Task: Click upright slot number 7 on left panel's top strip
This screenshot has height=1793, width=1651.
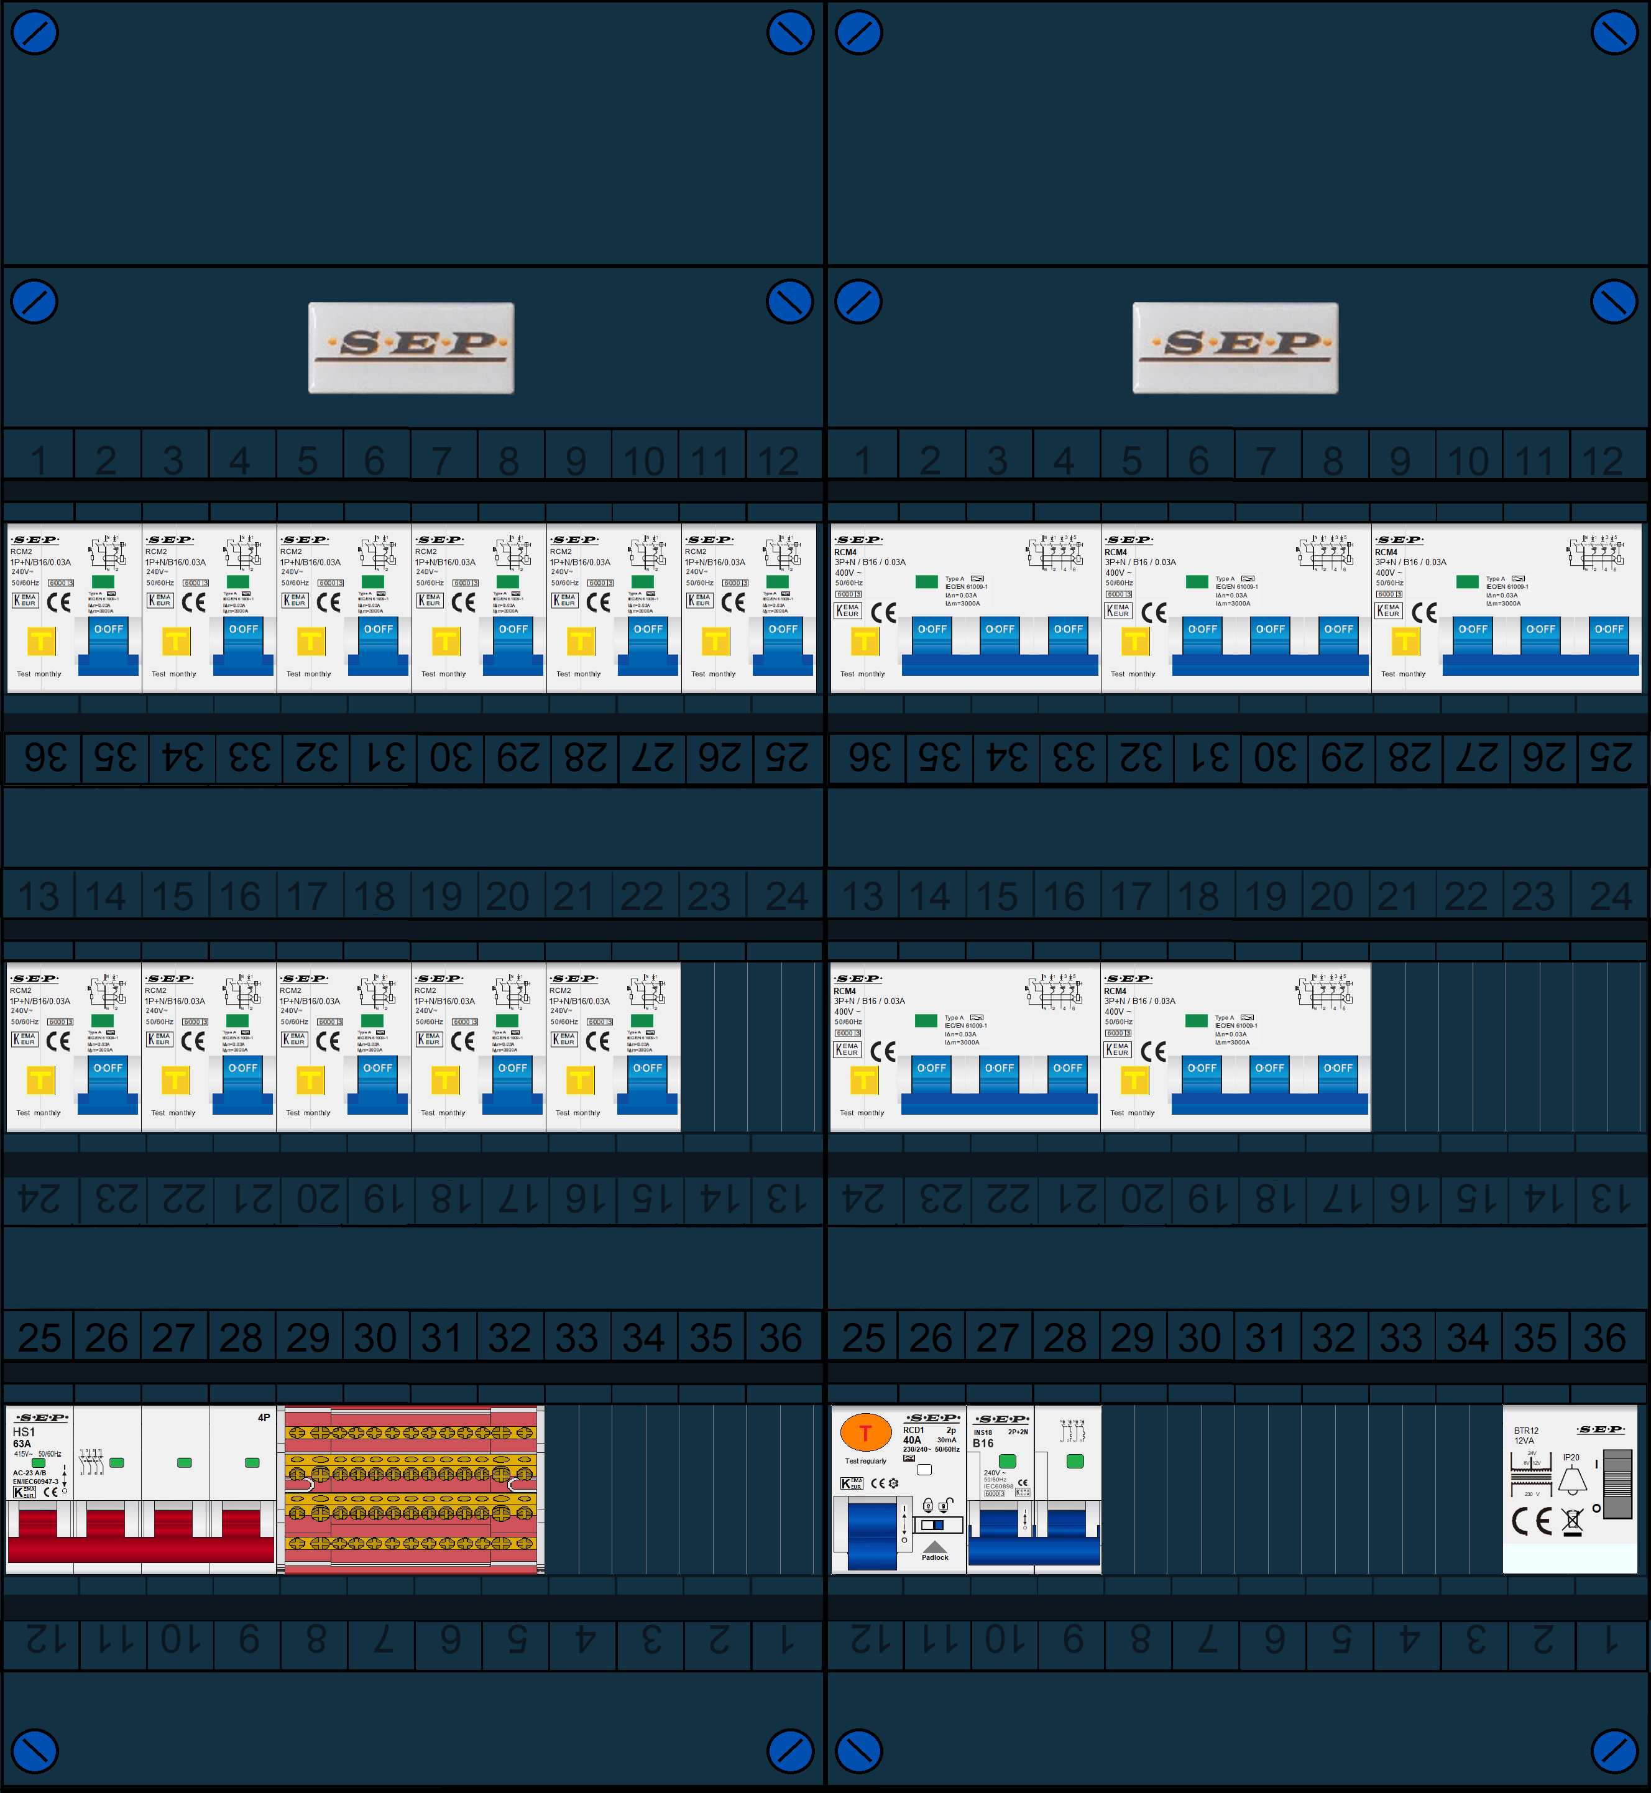Action: [x=442, y=461]
